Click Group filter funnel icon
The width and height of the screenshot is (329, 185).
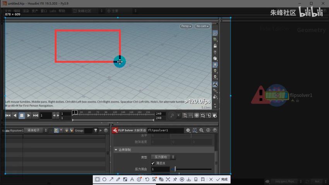coord(96,130)
